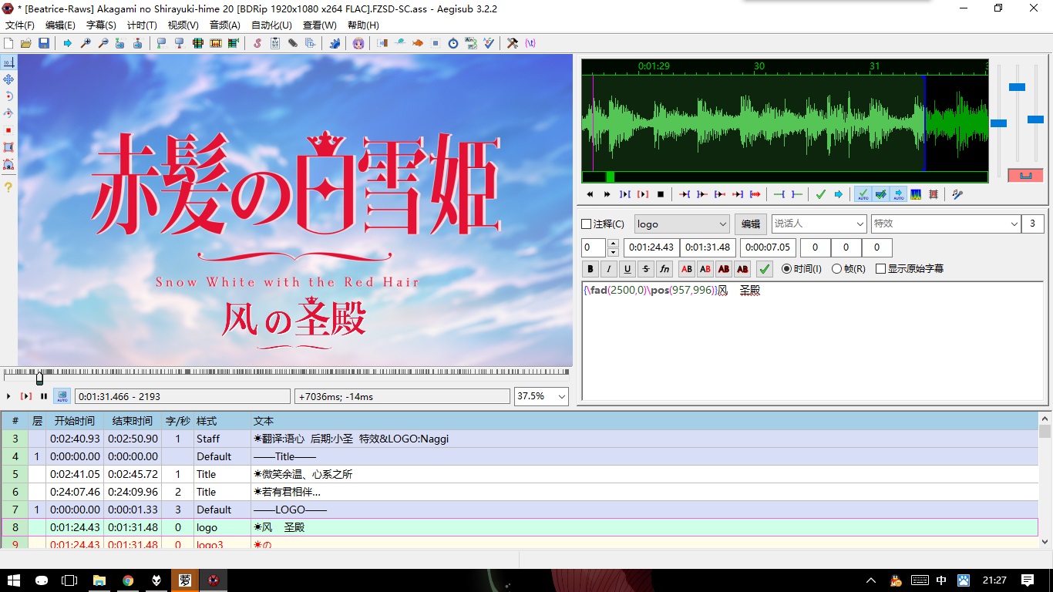This screenshot has height=592, width=1053.
Task: Enable 显示原始字幕 checkbox
Action: click(x=881, y=269)
